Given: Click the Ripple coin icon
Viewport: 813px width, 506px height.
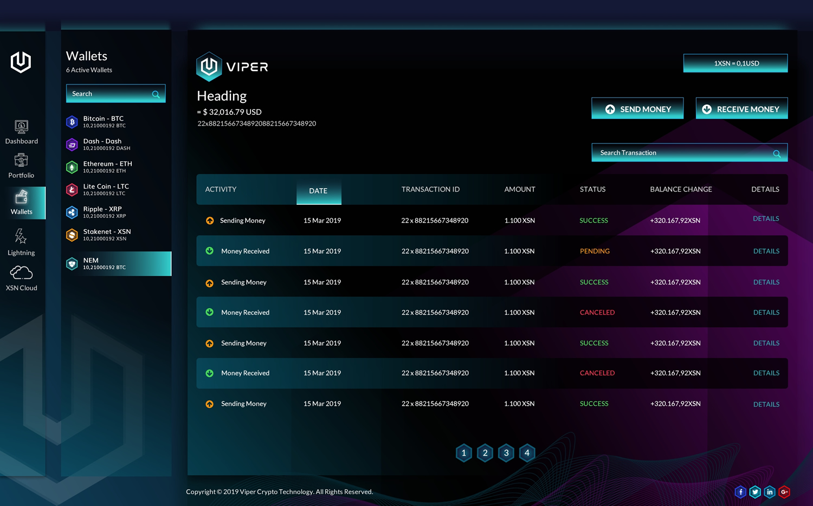Looking at the screenshot, I should (72, 212).
